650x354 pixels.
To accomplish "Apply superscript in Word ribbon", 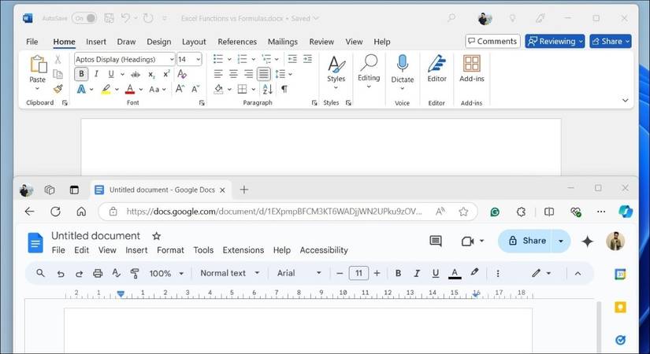I will pyautogui.click(x=166, y=74).
